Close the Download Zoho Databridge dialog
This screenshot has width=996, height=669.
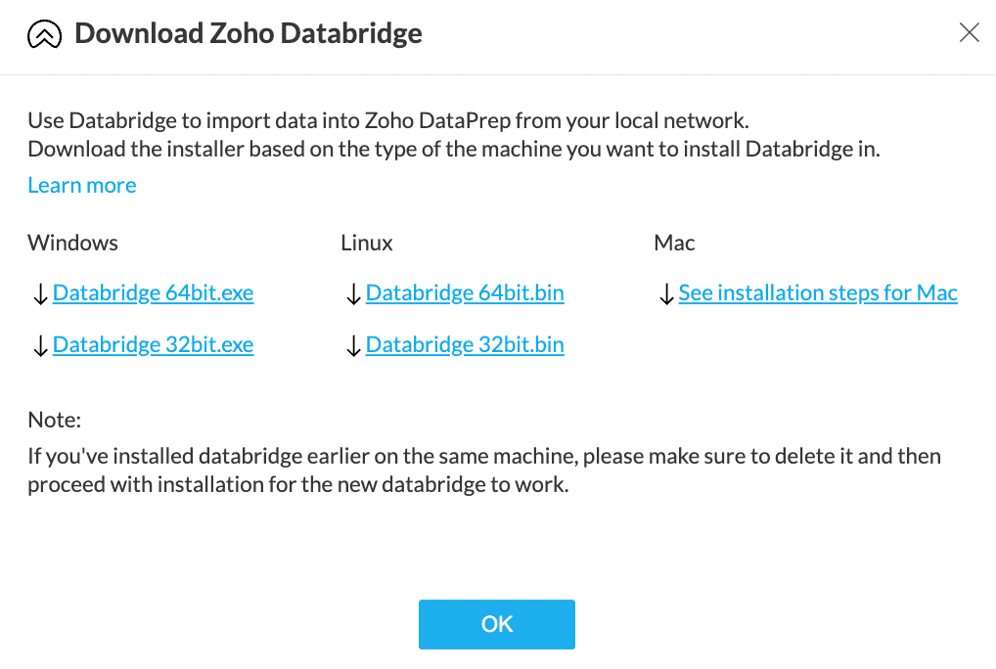(969, 33)
